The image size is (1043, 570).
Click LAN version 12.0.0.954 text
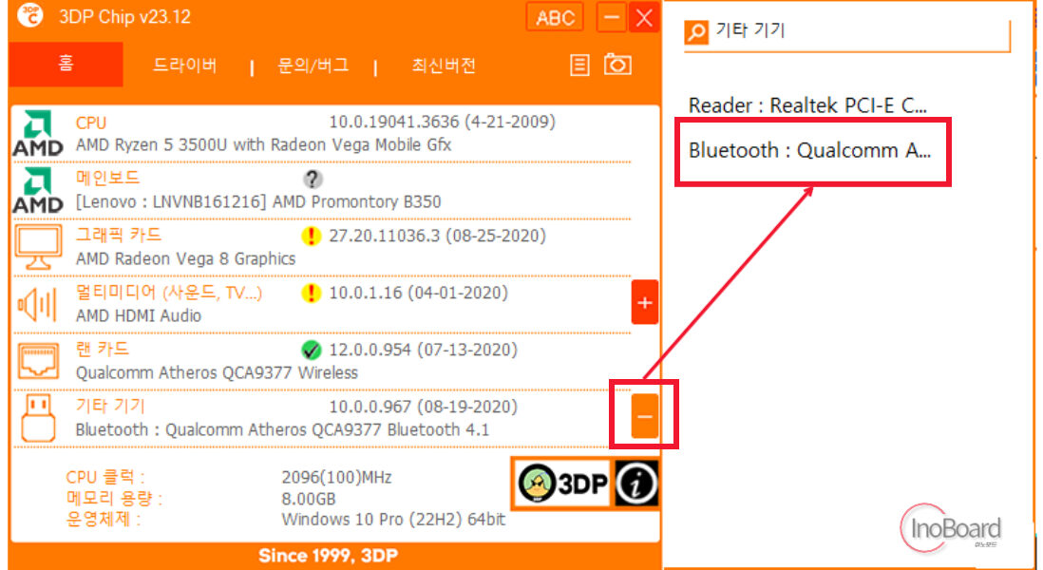click(423, 350)
